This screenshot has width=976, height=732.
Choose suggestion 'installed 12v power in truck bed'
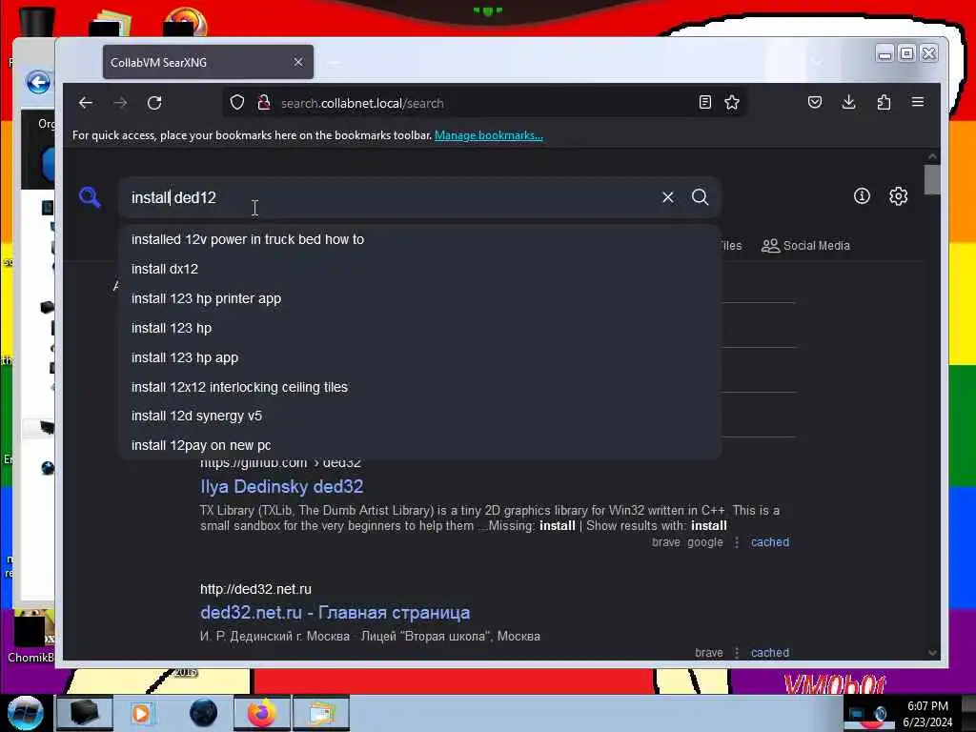pos(420,239)
